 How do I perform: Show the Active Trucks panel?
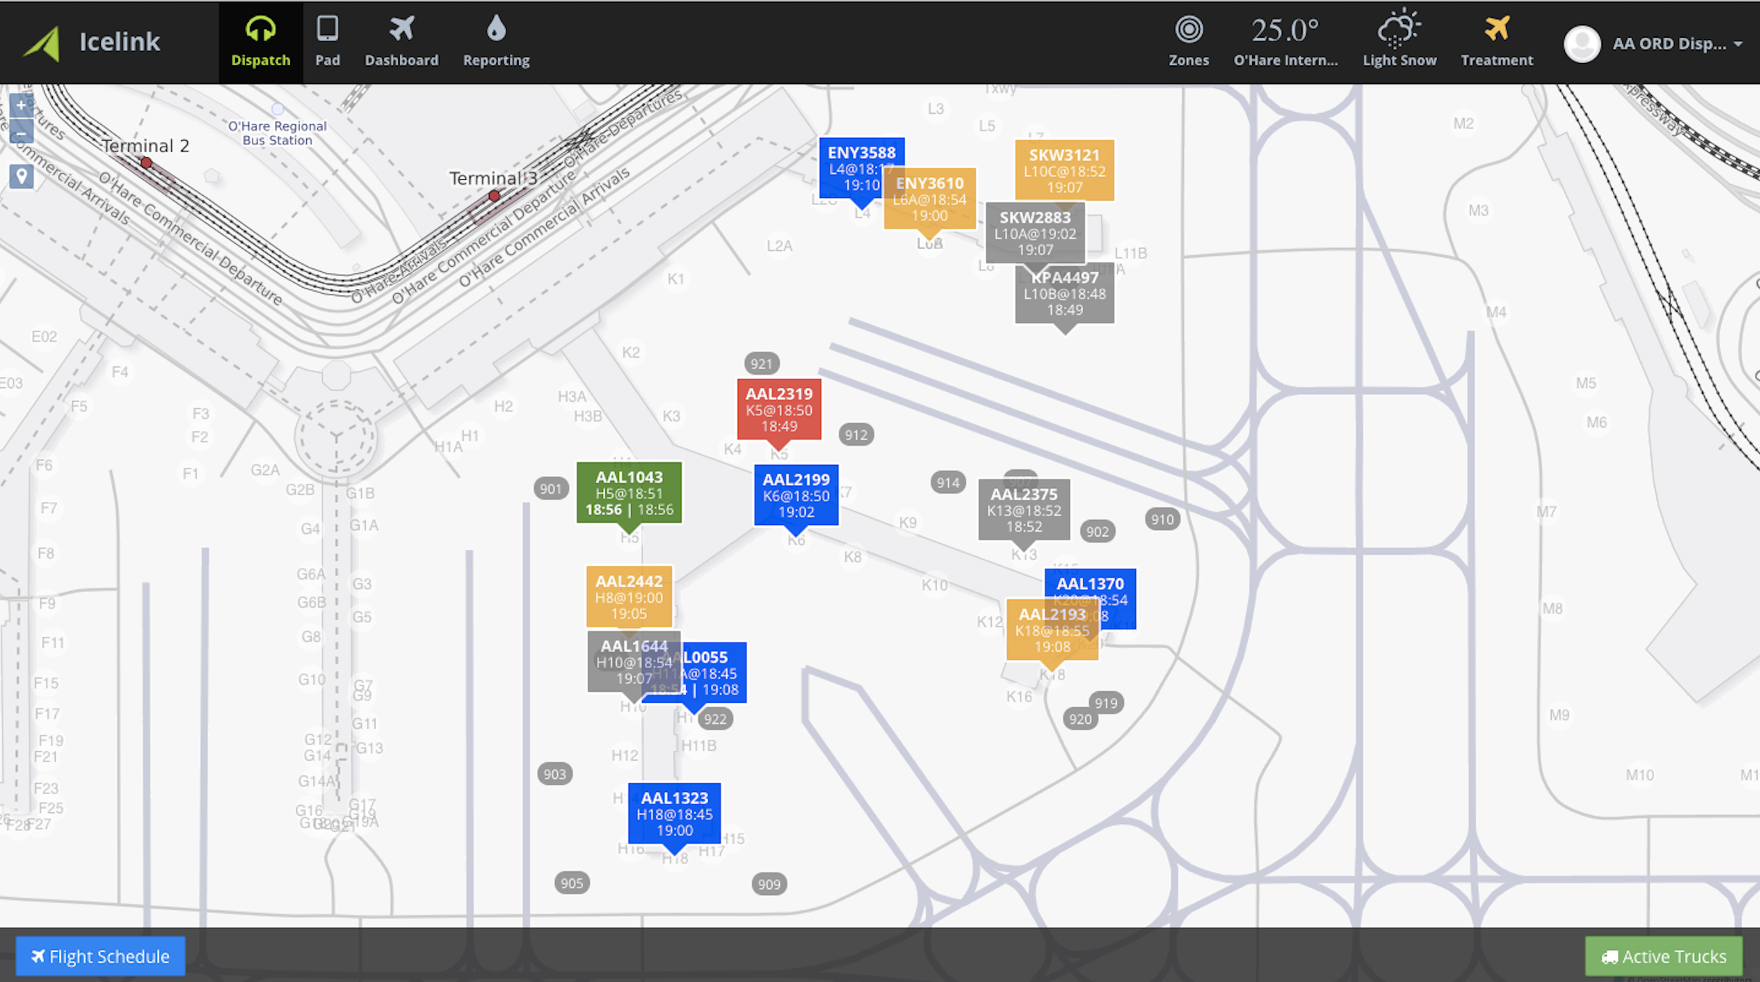click(1664, 956)
